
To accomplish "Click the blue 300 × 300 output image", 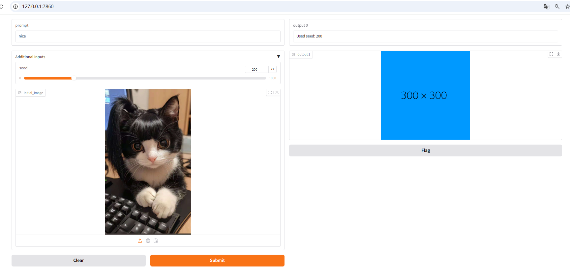I will pos(425,95).
